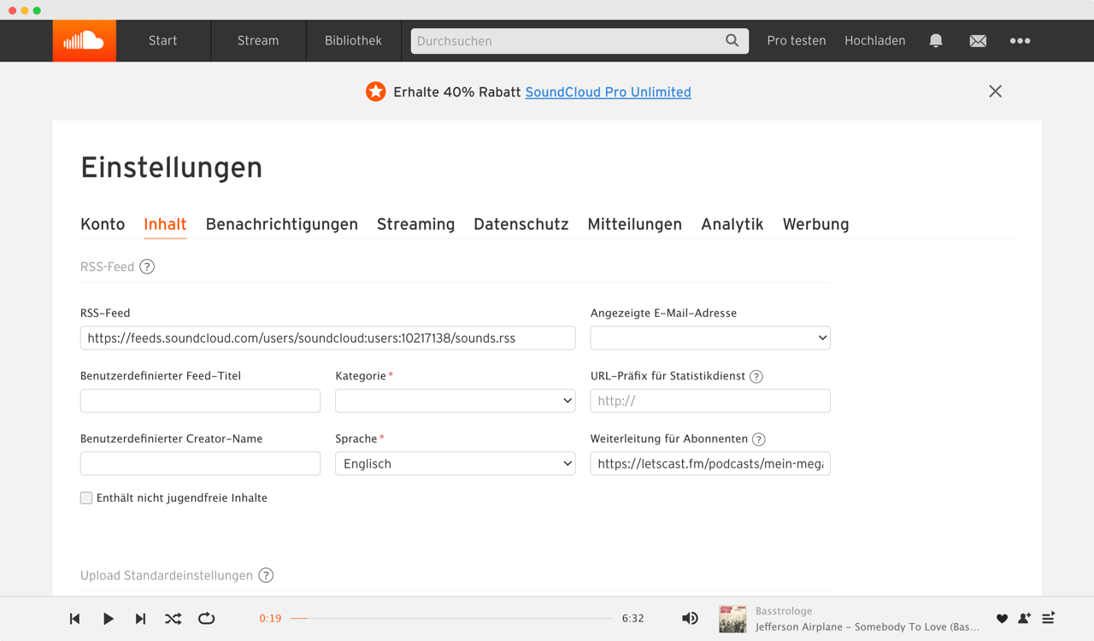This screenshot has width=1094, height=641.
Task: Click the 6:32 track duration
Action: pyautogui.click(x=633, y=619)
